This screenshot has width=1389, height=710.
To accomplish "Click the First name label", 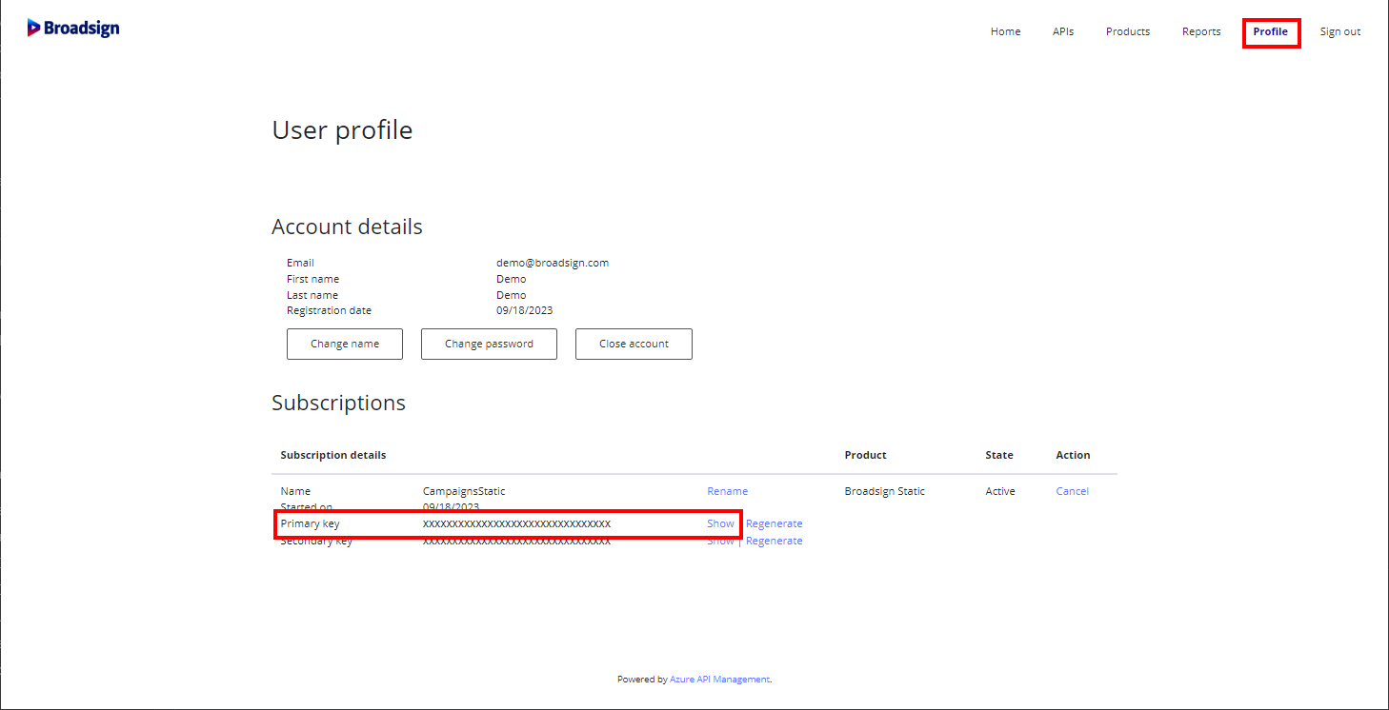I will [312, 279].
